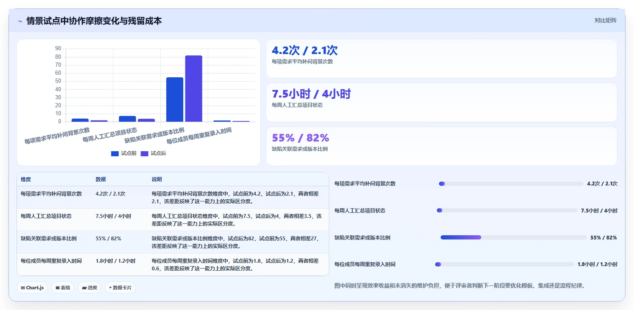Click table value 1.8小时 / 1.2小时
Image resolution: width=634 pixels, height=310 pixels.
(116, 261)
